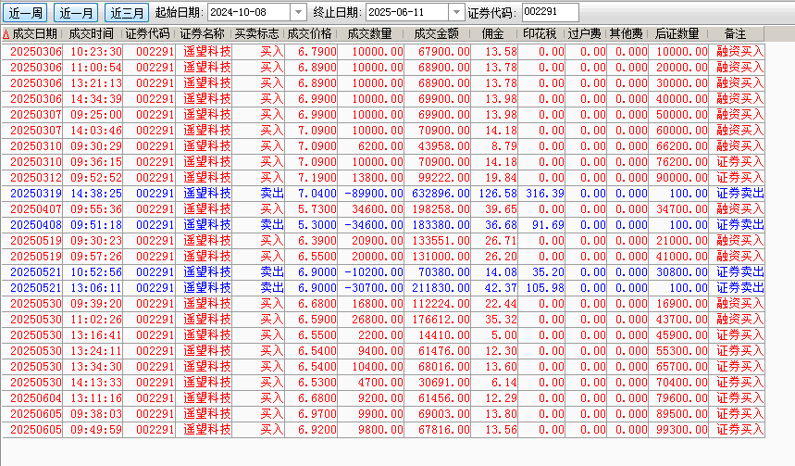Click the time cell 13:21:13
This screenshot has height=466, width=795.
tap(96, 83)
